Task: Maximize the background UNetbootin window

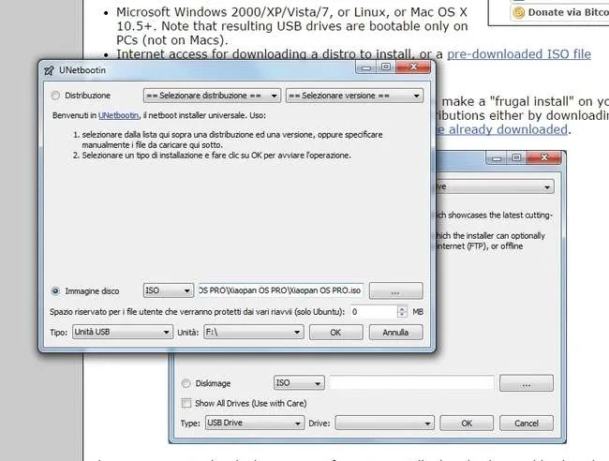Action: (x=516, y=158)
